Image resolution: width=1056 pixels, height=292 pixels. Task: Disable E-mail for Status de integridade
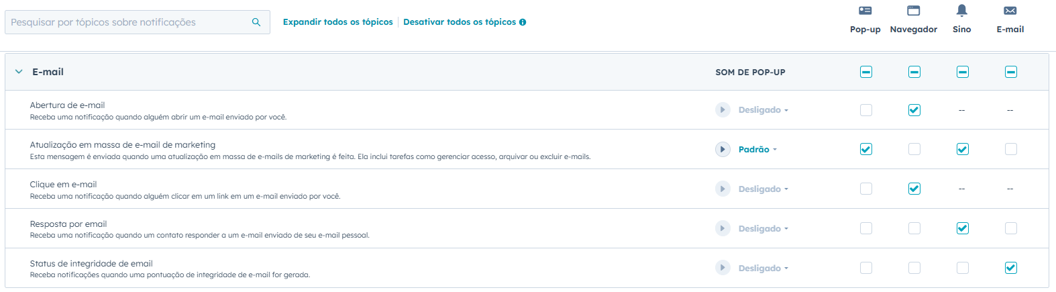(1011, 268)
